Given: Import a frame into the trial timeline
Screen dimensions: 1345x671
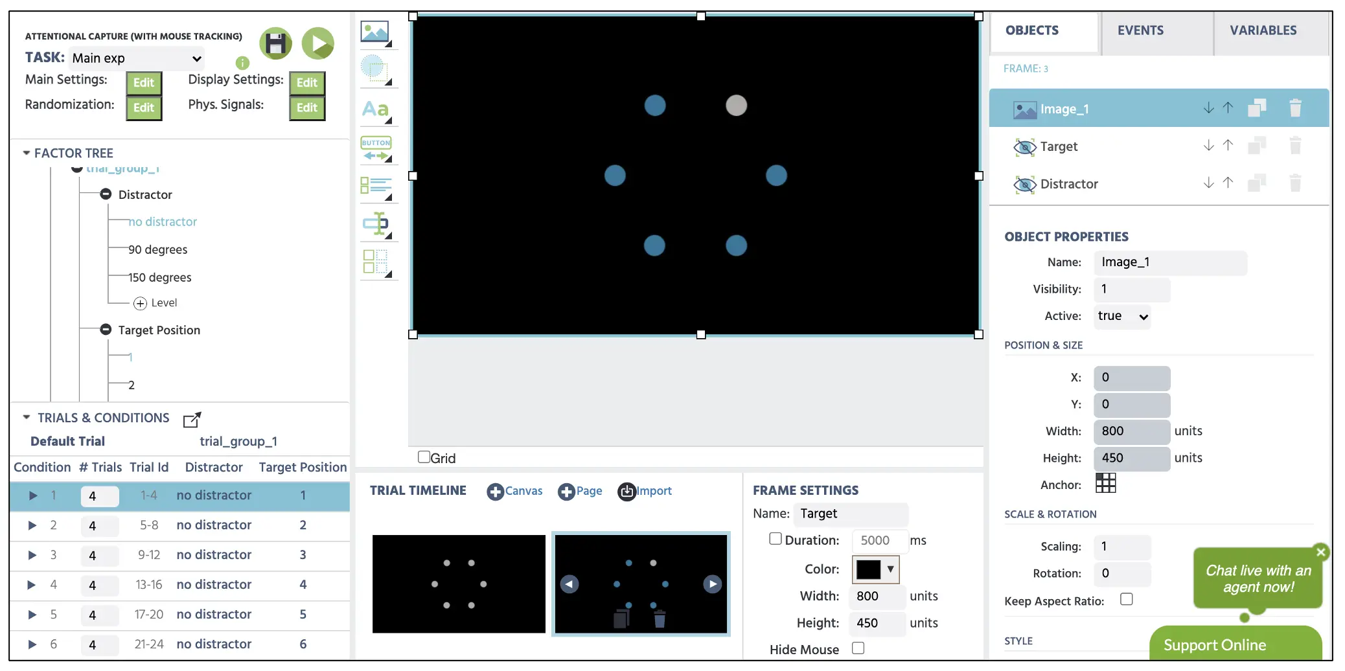Looking at the screenshot, I should click(x=645, y=491).
